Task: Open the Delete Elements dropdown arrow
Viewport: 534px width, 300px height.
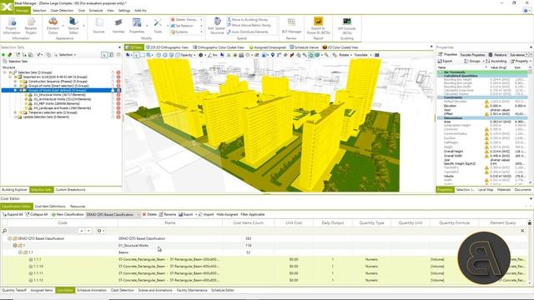Action: (x=201, y=20)
